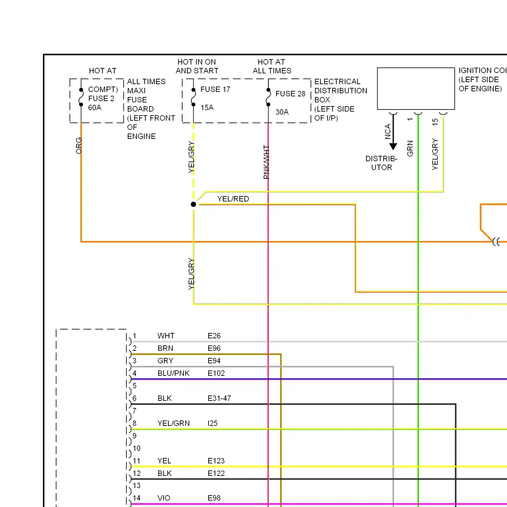Click the (LEFT SIDE OF I/P) text

click(334, 113)
